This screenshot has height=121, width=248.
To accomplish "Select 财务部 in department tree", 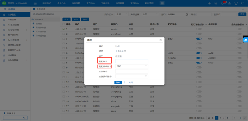I will (x=39, y=23).
